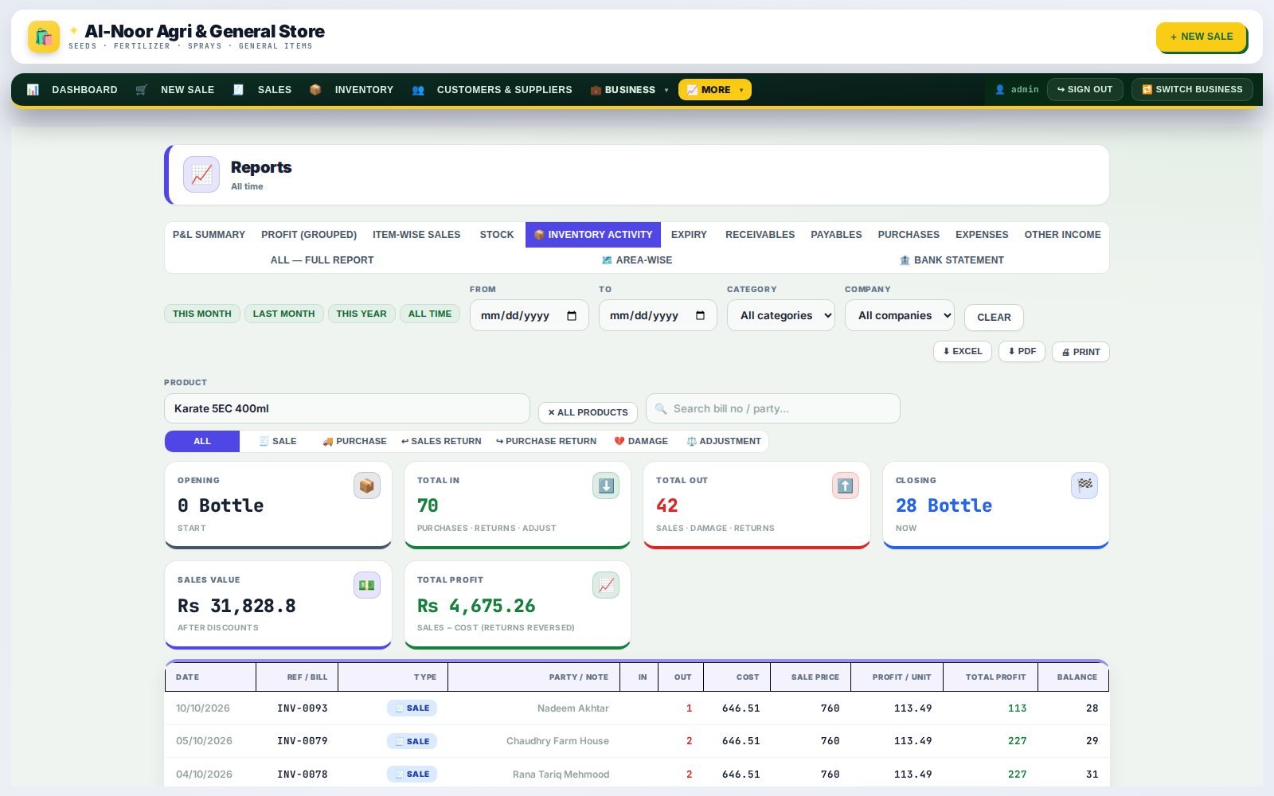Click the yellow New Sale button
1274x796 pixels.
click(x=1201, y=37)
